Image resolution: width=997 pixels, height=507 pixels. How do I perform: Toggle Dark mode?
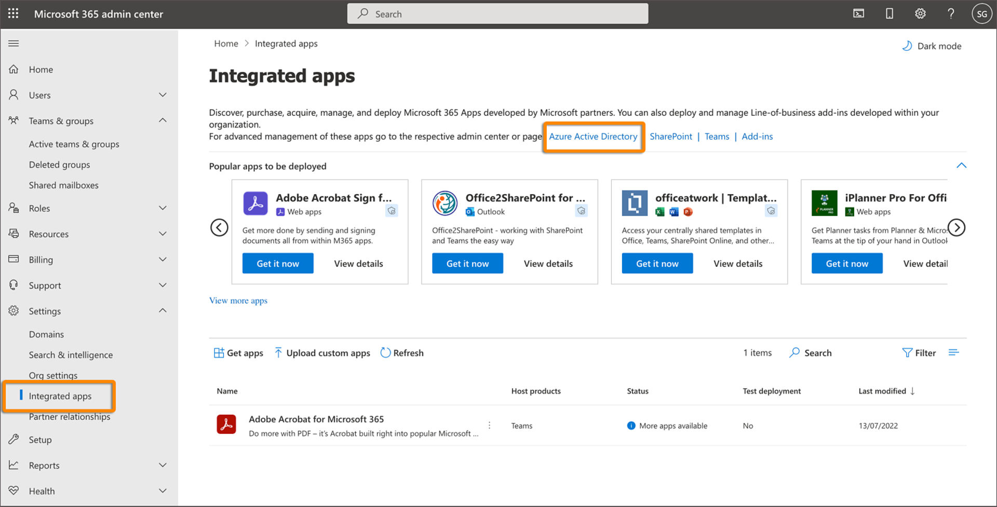click(932, 46)
